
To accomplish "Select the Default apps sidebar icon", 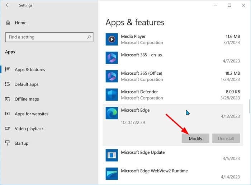I will pos(8,84).
